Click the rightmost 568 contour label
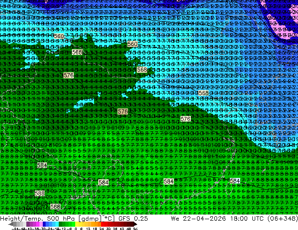Image resolution: width=298 pixels, height=230 pixels. pos(203,93)
